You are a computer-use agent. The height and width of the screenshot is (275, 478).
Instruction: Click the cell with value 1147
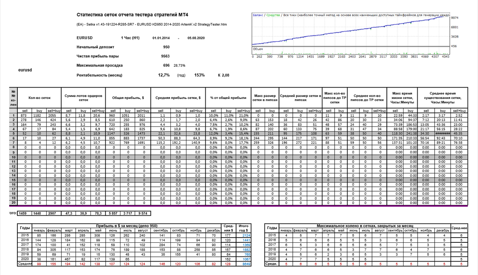[x=113, y=133]
